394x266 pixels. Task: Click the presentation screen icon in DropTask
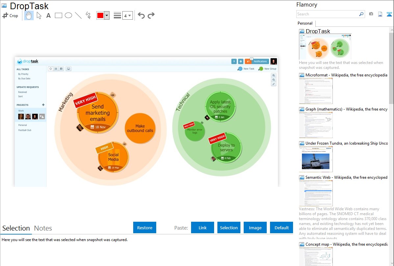point(68,69)
